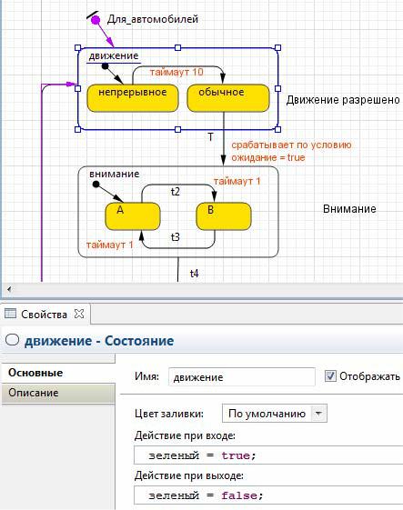Select transition label t4

pos(195,274)
